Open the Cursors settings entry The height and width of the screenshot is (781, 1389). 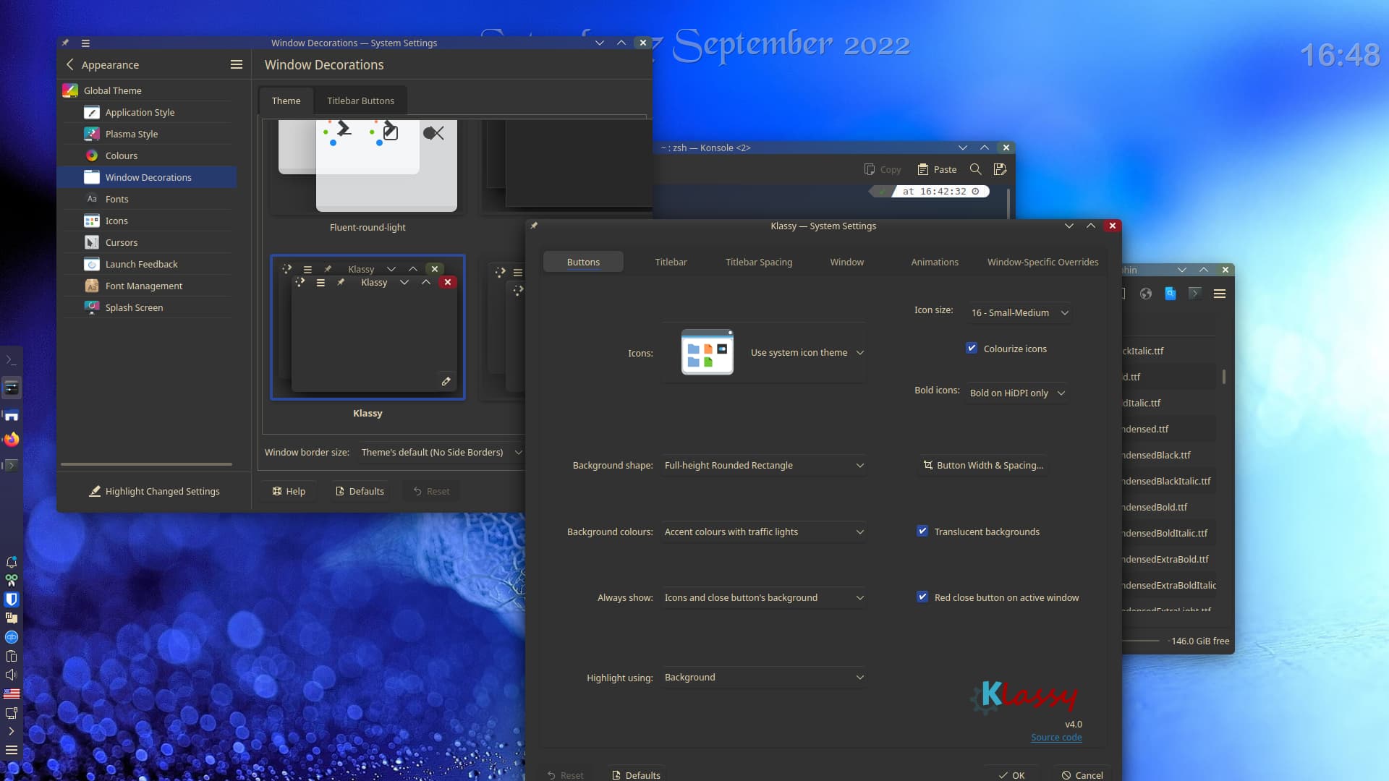tap(147, 242)
